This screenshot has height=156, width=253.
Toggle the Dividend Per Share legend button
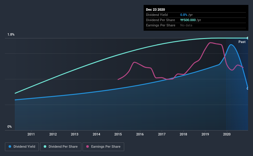tap(61, 147)
